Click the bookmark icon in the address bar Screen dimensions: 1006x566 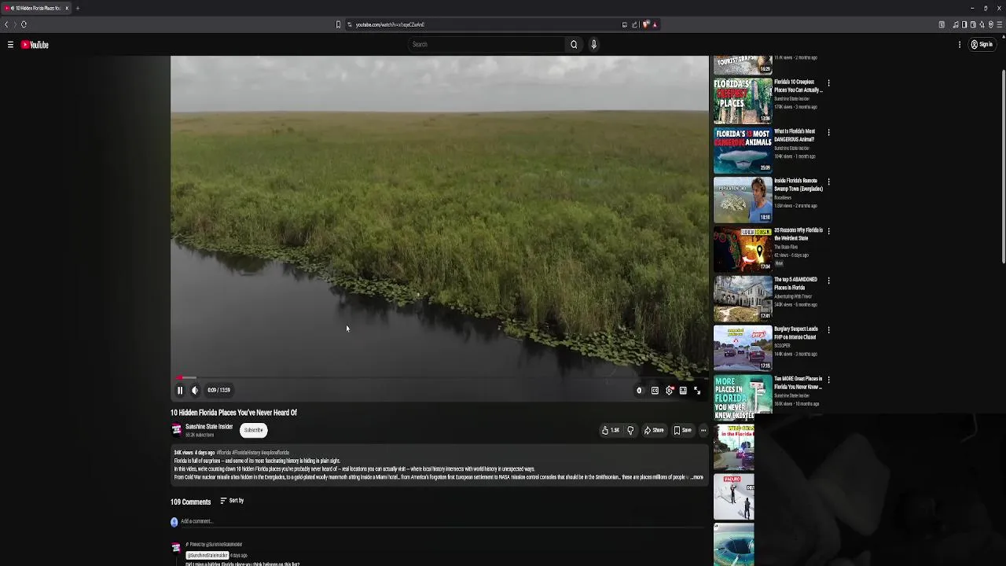tap(339, 24)
